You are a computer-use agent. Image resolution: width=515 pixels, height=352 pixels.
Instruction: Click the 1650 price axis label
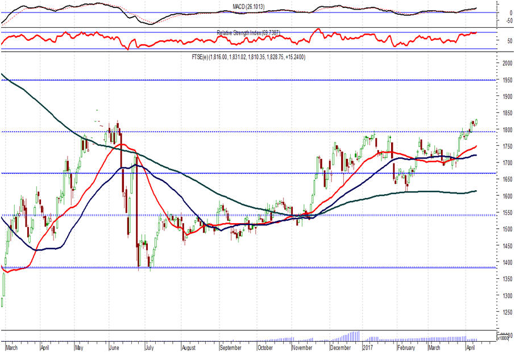pyautogui.click(x=507, y=179)
